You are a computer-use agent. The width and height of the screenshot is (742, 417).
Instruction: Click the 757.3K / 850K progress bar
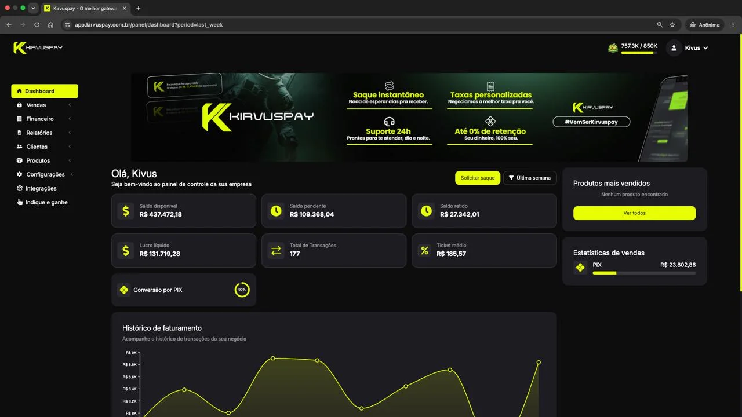(x=639, y=53)
